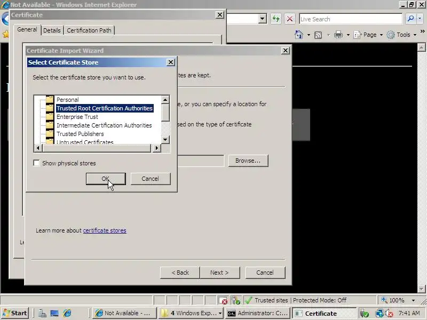Click the Server Manager quick launch icon
This screenshot has width=427, height=320.
[x=42, y=313]
